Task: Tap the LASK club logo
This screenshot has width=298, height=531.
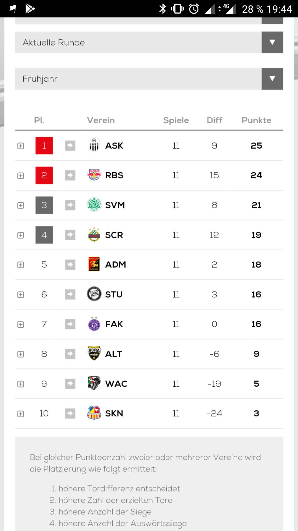Action: (94, 145)
